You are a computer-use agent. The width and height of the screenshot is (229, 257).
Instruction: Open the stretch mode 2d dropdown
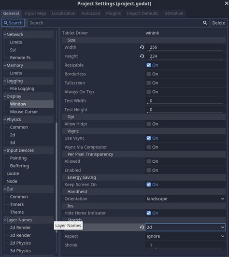click(x=185, y=228)
